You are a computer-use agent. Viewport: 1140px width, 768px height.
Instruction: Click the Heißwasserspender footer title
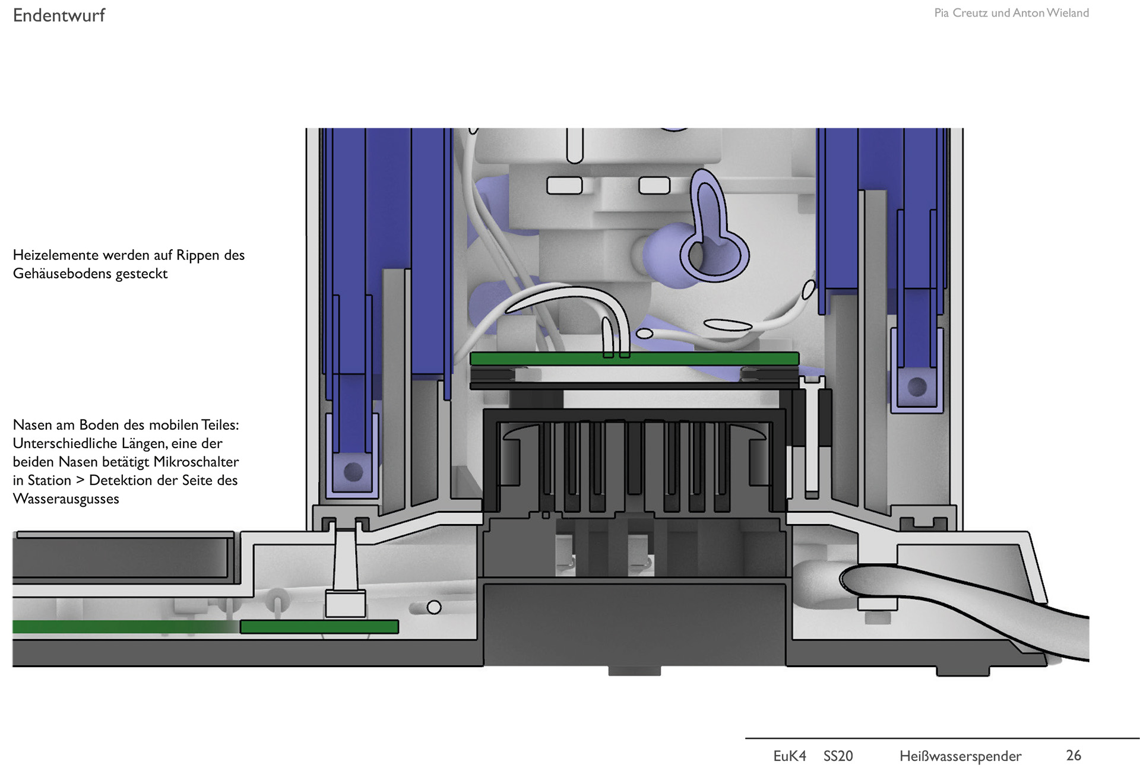click(960, 756)
